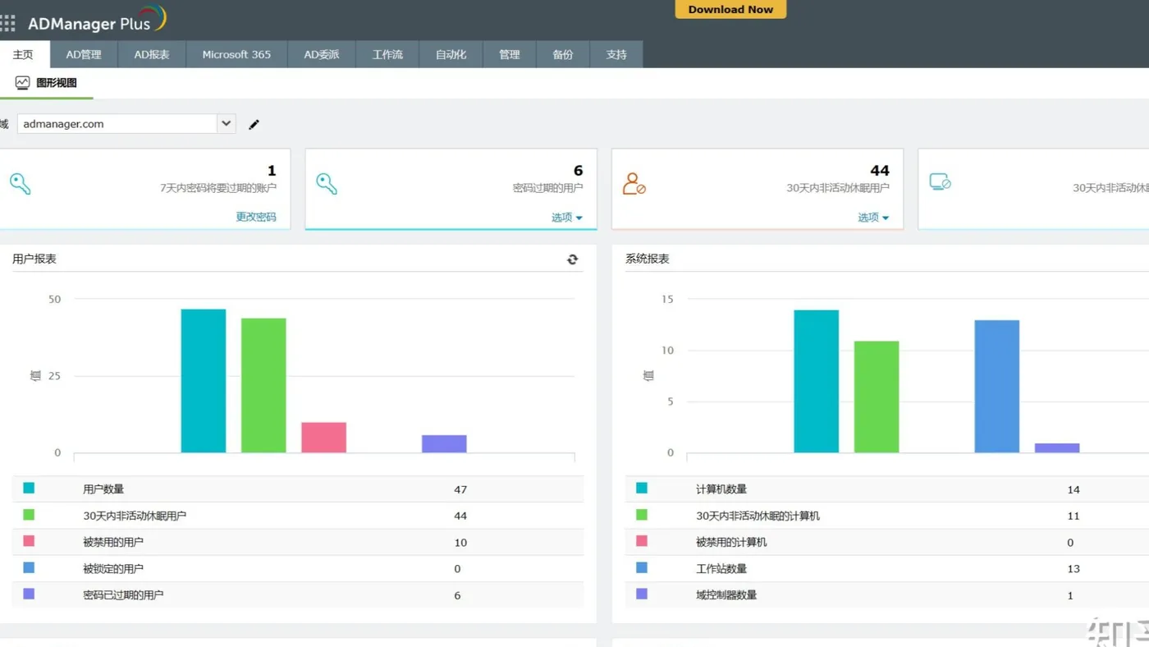Click the green 30天内非活动休眠用户 bar
The width and height of the screenshot is (1149, 647).
point(263,385)
